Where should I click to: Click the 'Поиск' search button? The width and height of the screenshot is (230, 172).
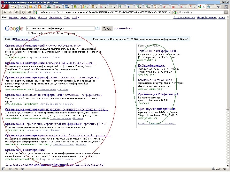(107, 28)
